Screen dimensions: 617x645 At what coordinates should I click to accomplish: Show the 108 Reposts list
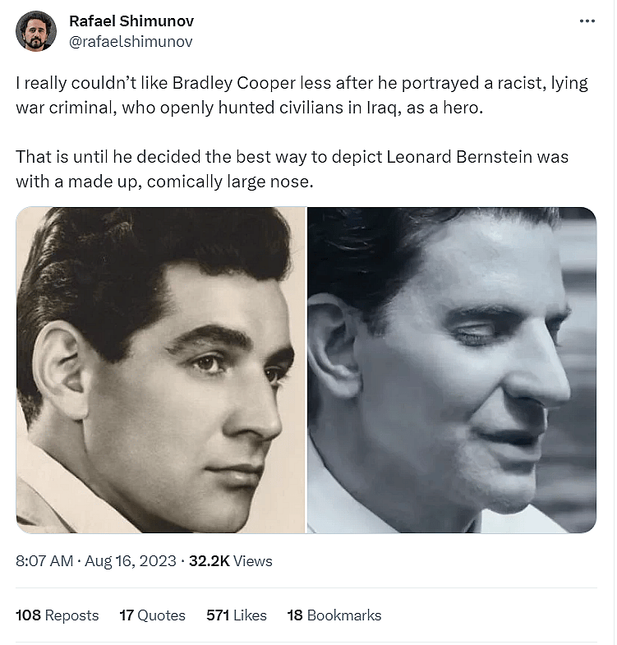[x=58, y=615]
